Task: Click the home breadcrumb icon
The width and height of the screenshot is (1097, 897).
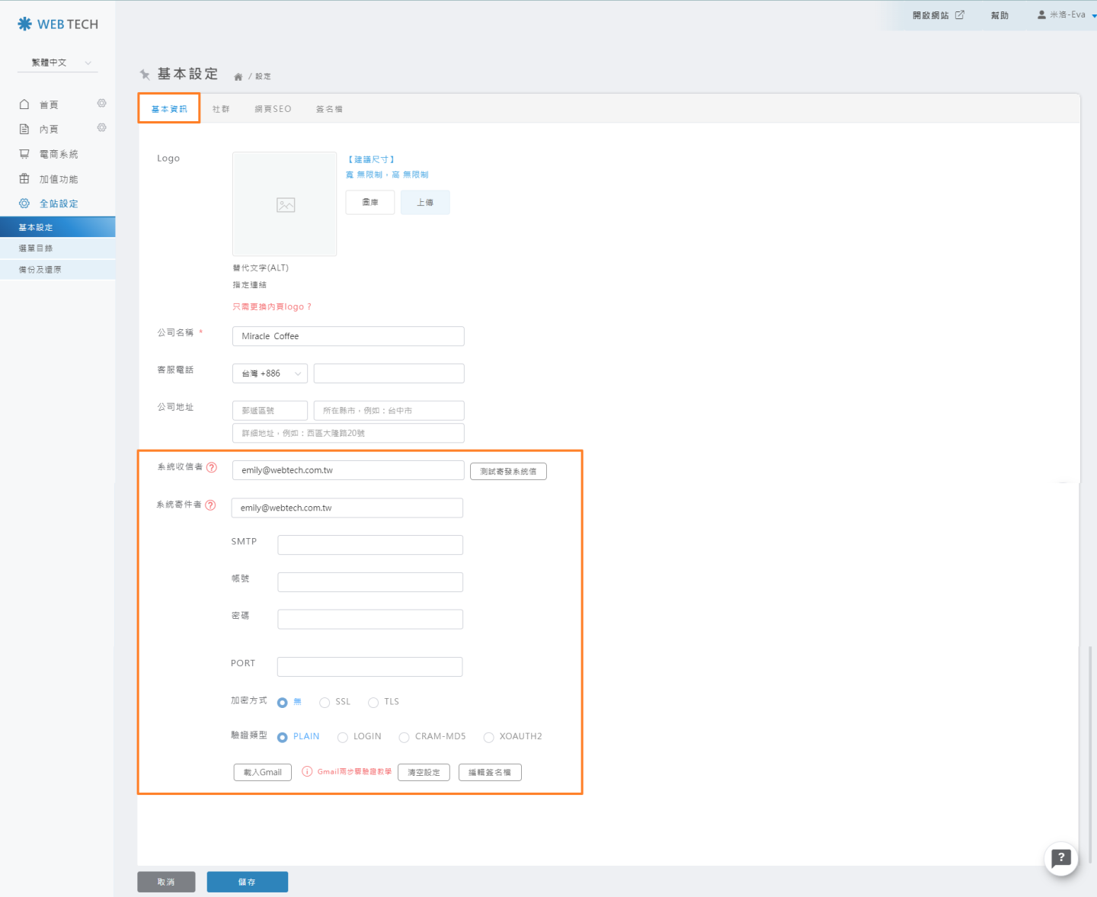Action: click(238, 77)
